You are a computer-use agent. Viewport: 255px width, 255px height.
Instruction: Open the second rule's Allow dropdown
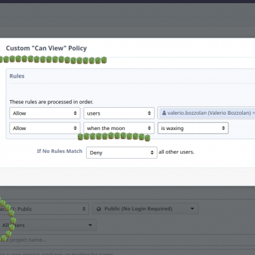click(x=45, y=128)
